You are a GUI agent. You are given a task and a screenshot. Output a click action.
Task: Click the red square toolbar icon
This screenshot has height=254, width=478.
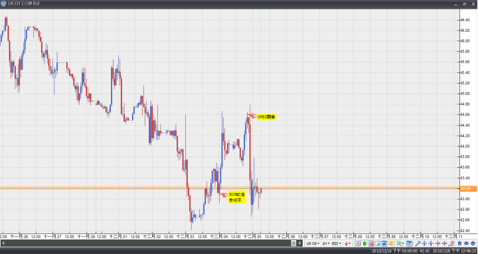pos(371,243)
